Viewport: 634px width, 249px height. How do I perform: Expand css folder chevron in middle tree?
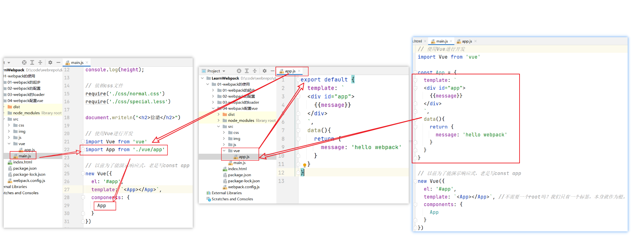(224, 132)
